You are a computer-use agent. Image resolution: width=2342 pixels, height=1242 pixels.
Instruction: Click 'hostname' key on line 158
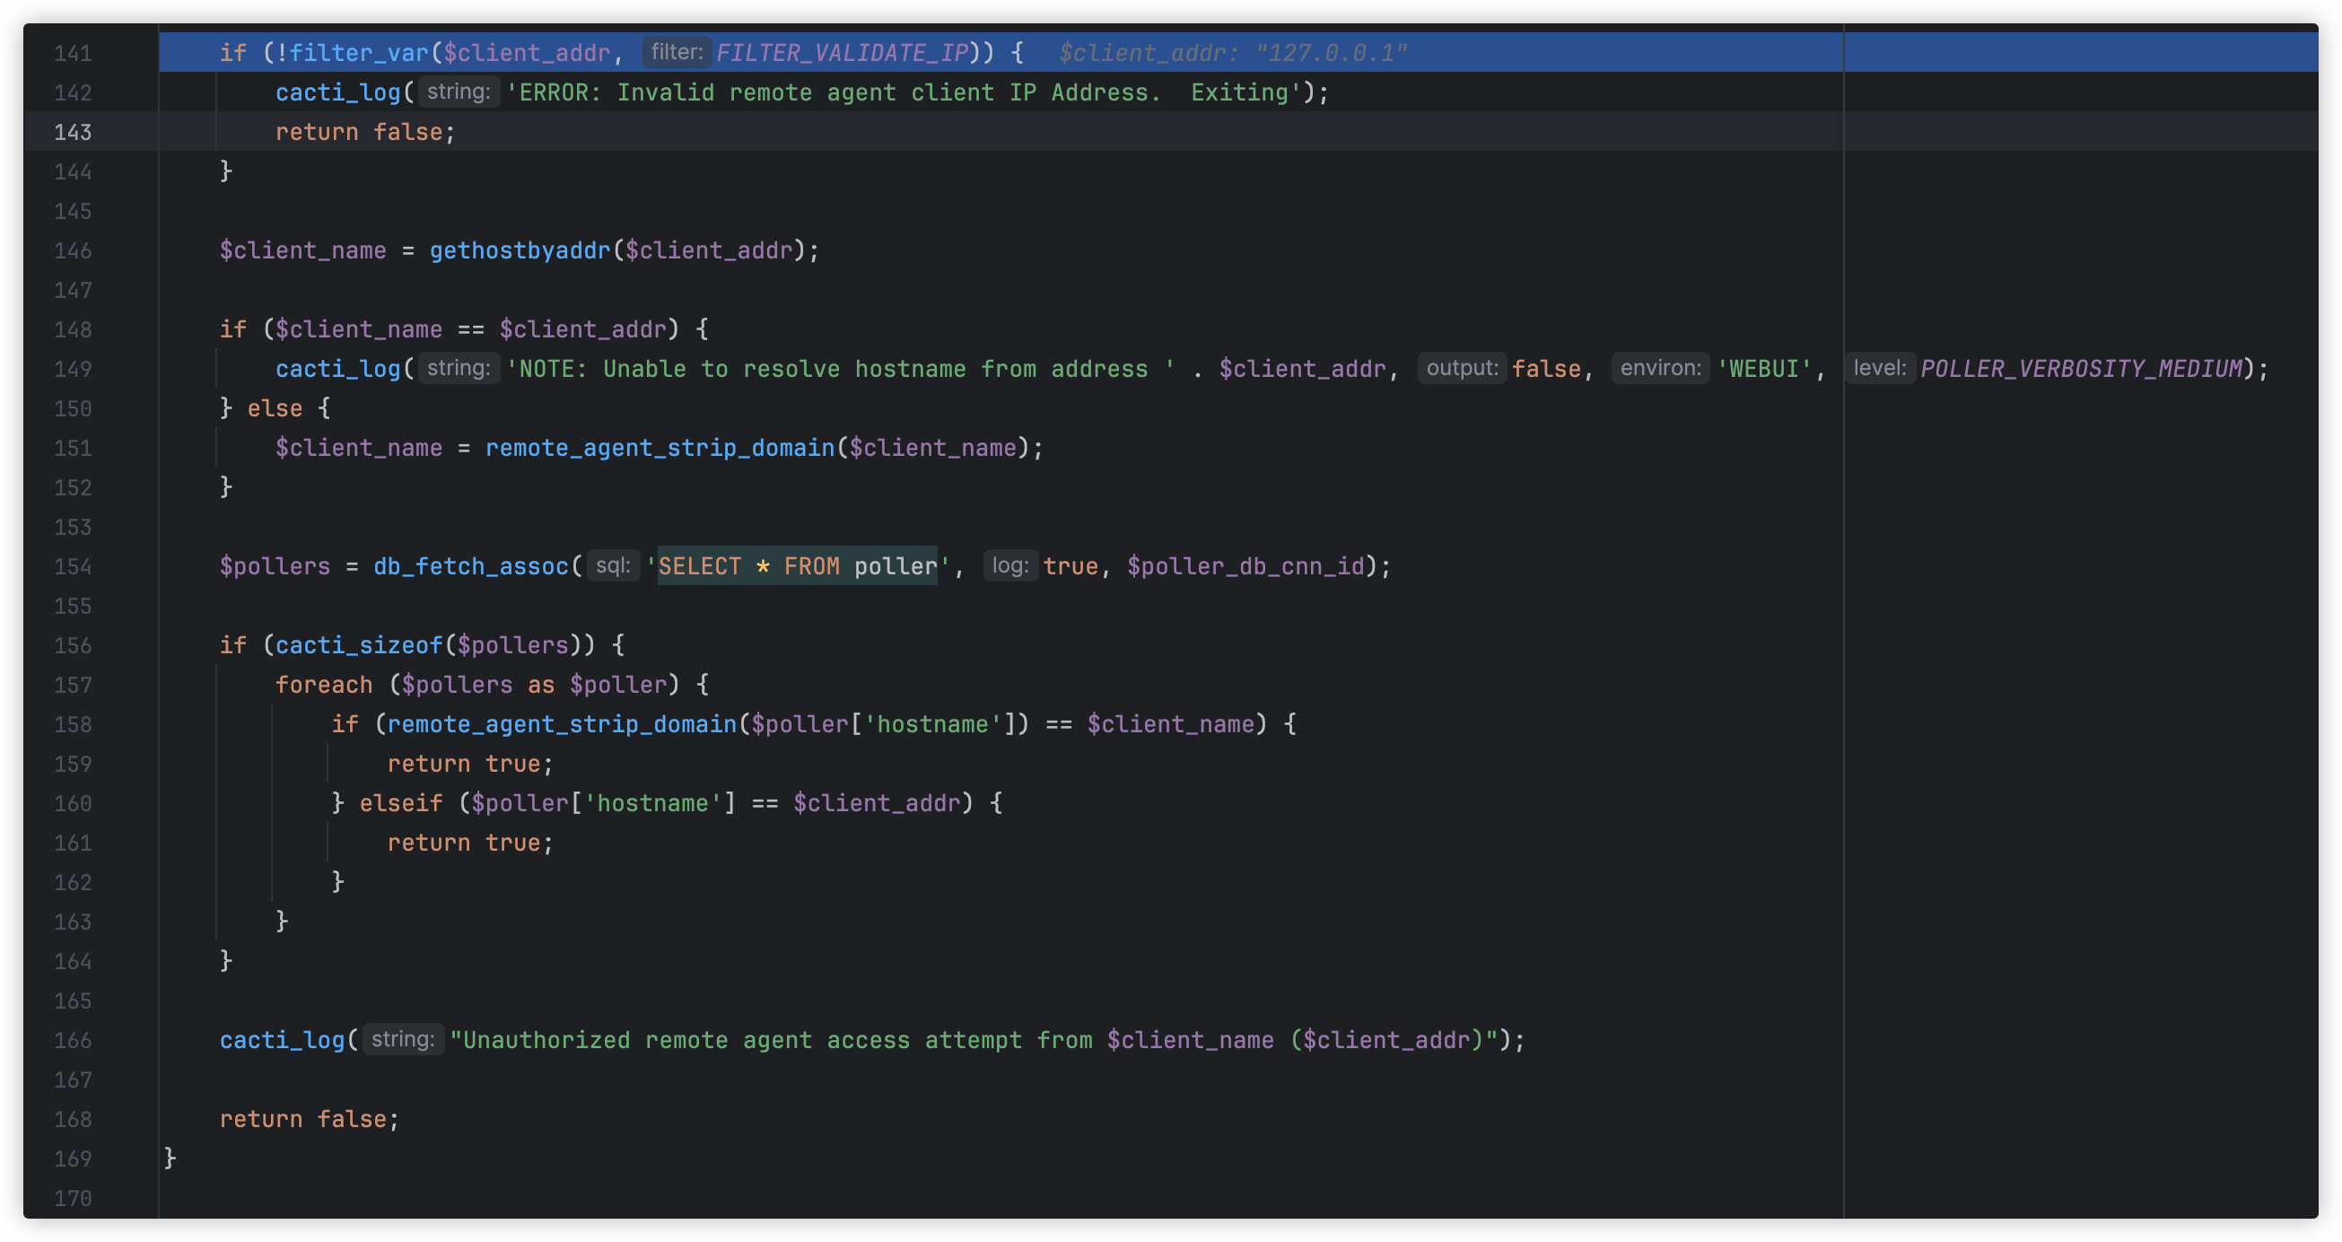933,725
